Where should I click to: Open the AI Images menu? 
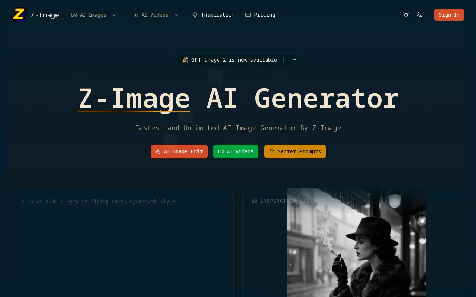94,15
